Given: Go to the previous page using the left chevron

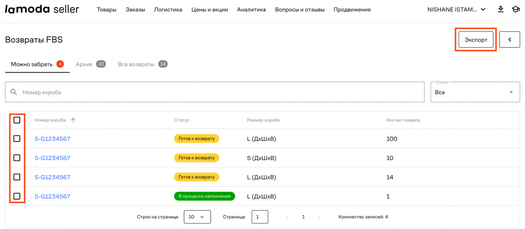Looking at the screenshot, I should tap(288, 217).
